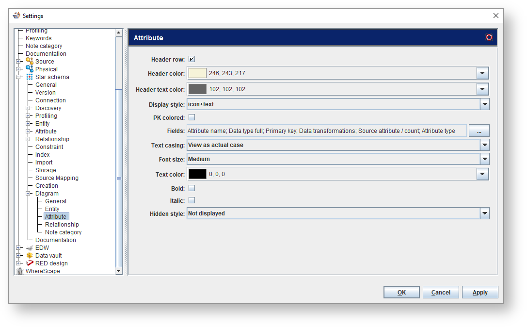527x327 pixels.
Task: Select Version under Star schema
Action: point(46,93)
